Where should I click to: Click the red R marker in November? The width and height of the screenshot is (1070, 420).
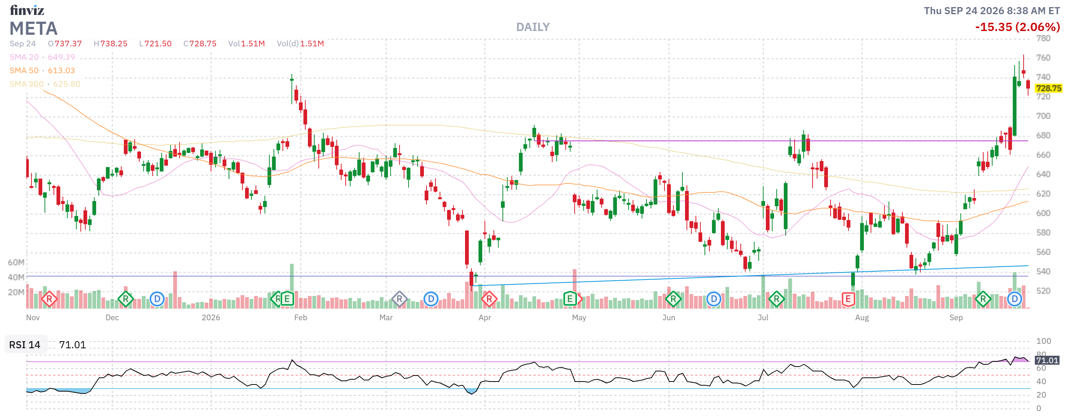point(49,299)
